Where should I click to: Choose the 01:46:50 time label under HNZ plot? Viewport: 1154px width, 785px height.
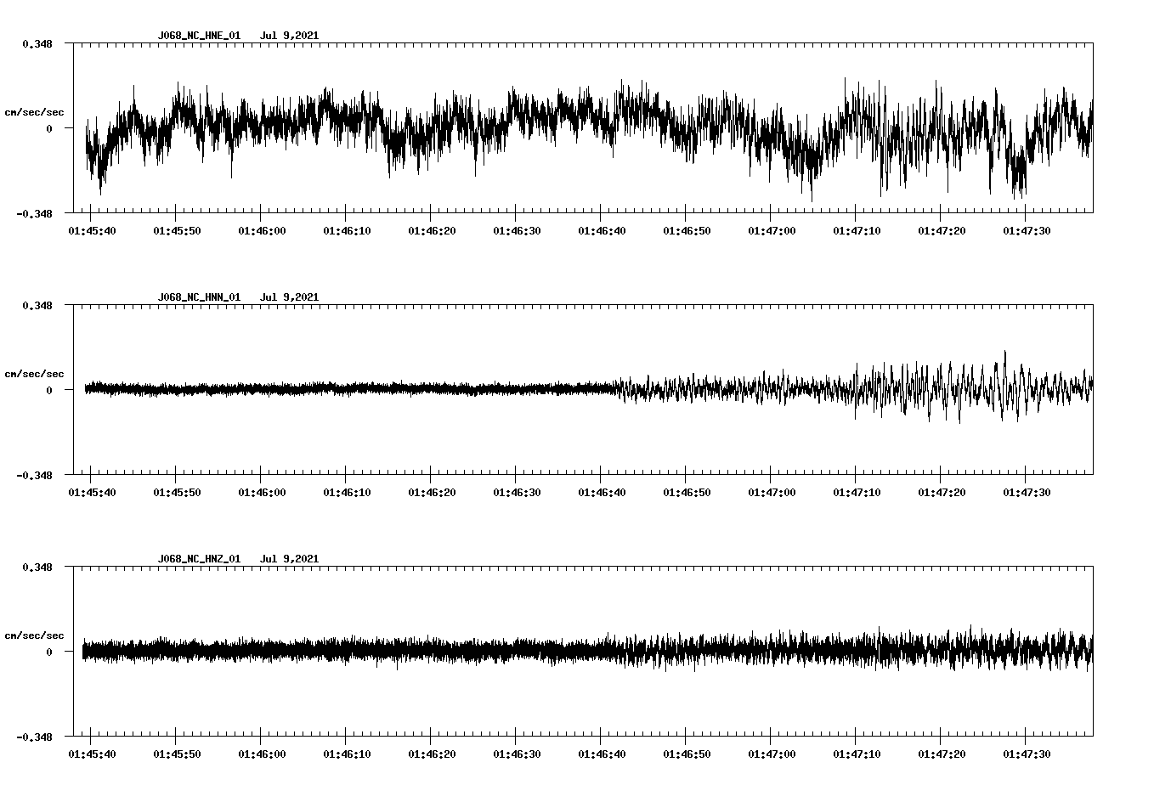click(687, 754)
